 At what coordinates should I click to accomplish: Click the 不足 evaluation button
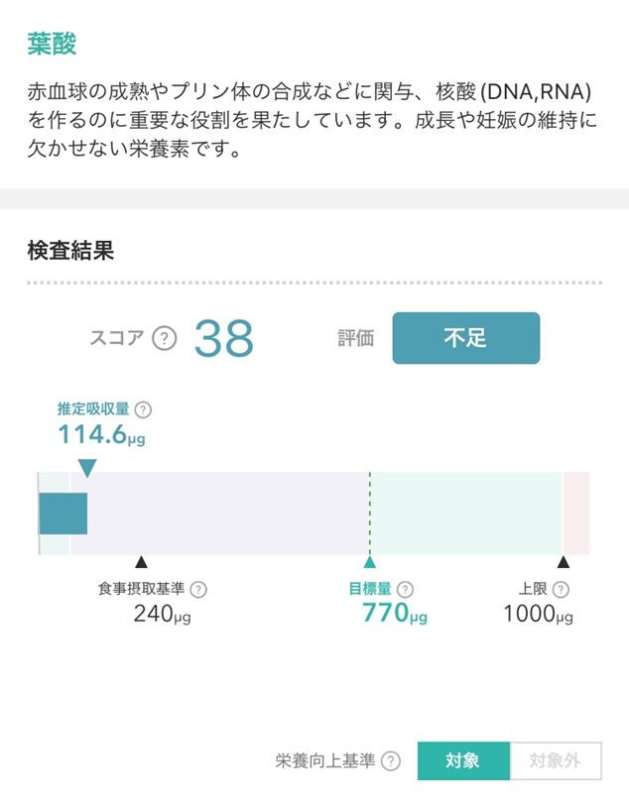(x=466, y=338)
